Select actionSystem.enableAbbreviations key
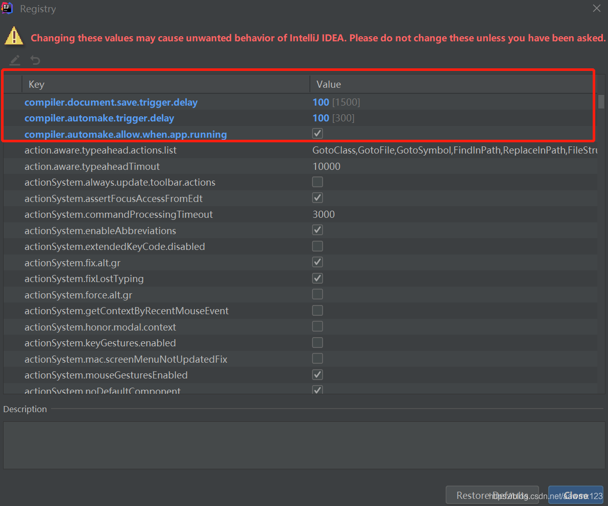608x506 pixels. click(100, 231)
